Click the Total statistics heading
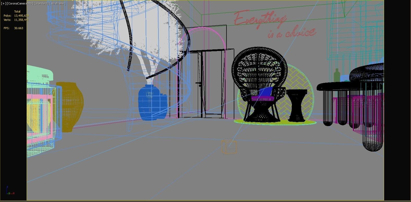The image size is (411, 202). tap(17, 11)
